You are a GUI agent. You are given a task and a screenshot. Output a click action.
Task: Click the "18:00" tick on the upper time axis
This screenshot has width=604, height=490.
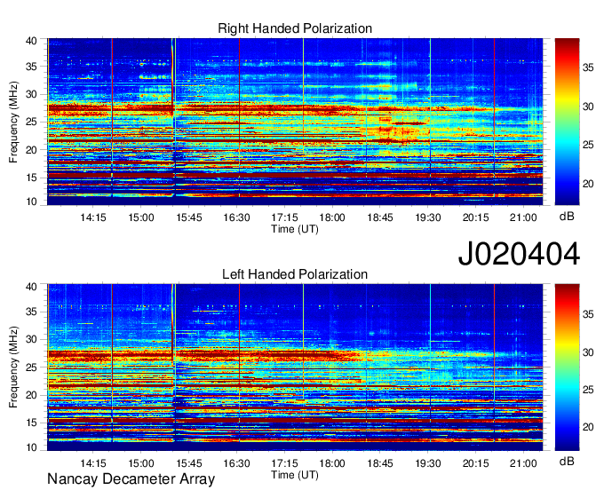pyautogui.click(x=332, y=217)
